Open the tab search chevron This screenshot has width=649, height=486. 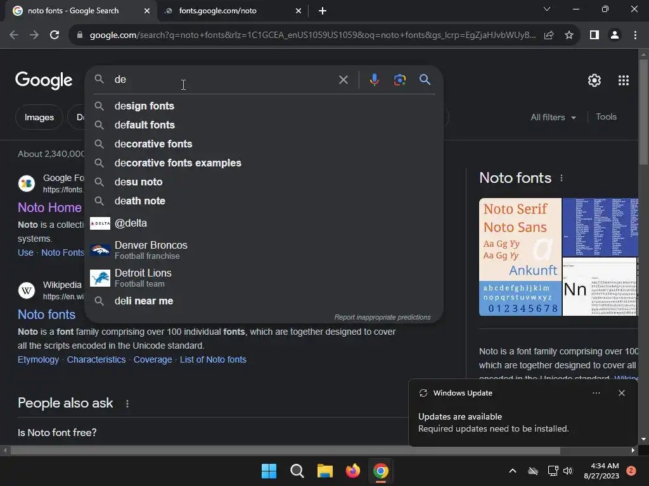pos(547,9)
